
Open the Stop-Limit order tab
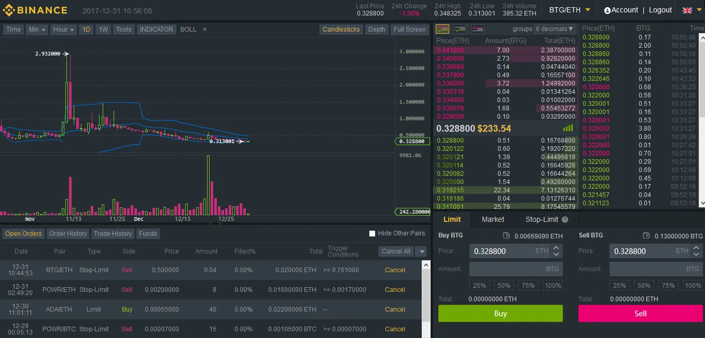(541, 219)
